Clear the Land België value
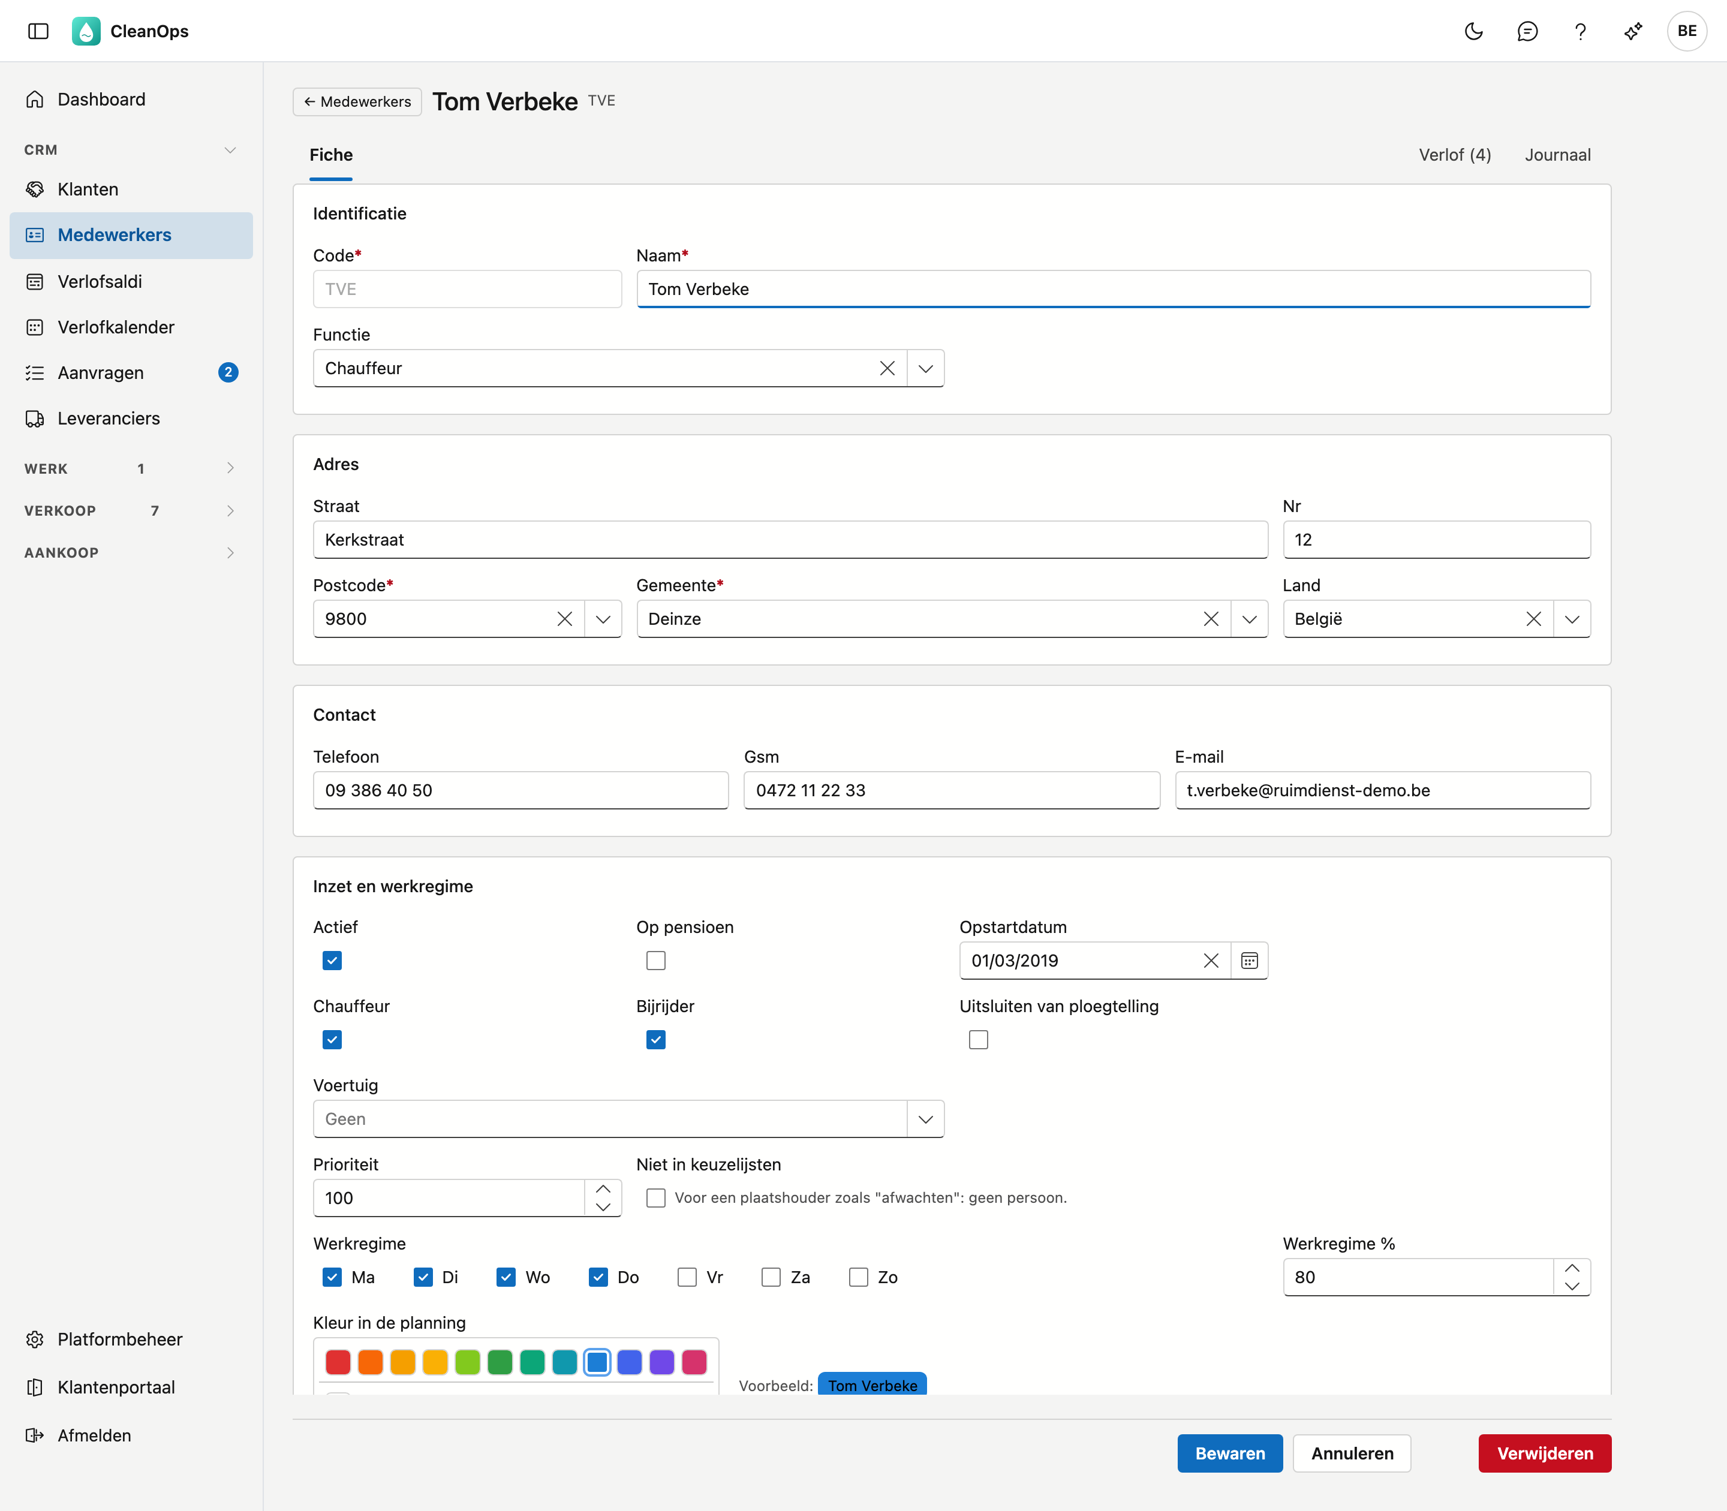This screenshot has width=1727, height=1511. tap(1534, 619)
